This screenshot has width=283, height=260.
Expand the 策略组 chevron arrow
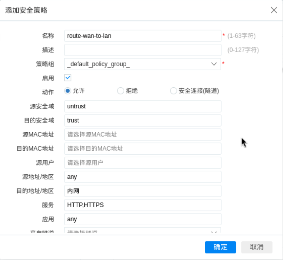click(214, 64)
